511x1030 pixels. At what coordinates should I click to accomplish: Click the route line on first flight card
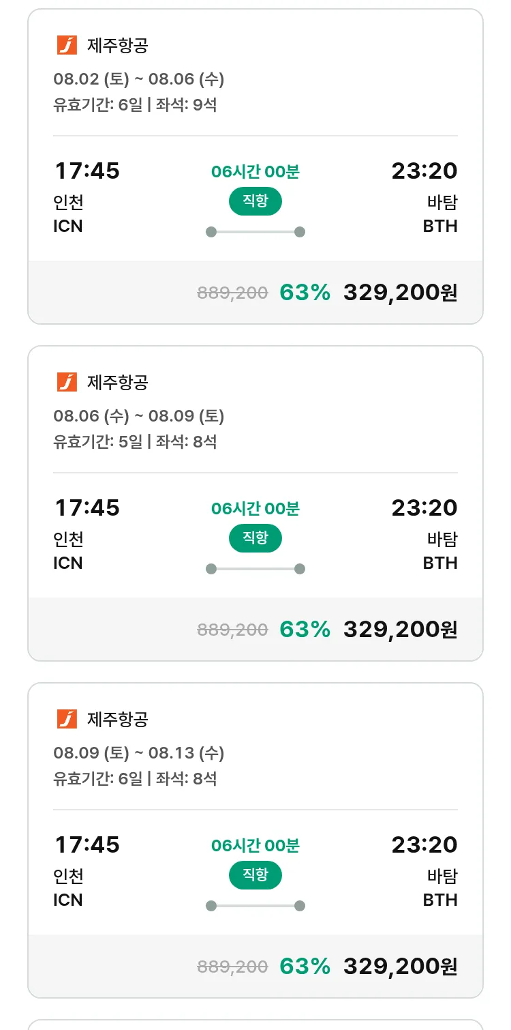coord(255,232)
